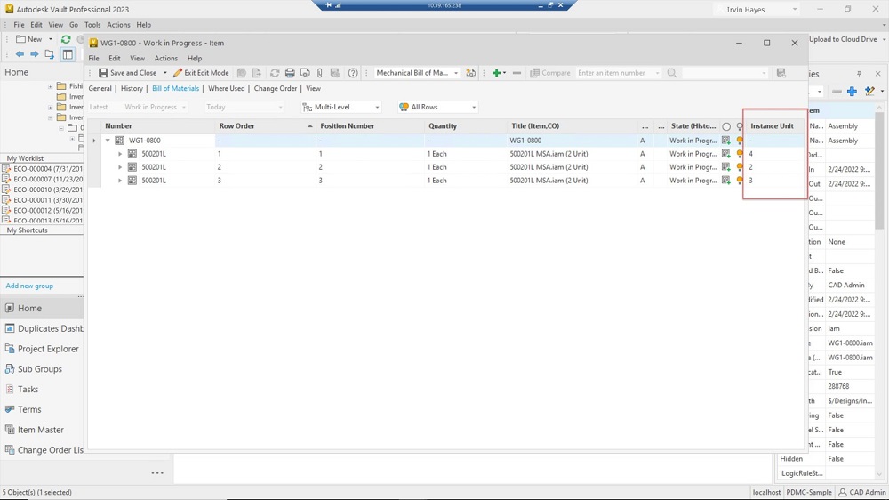
Task: Click the green refresh icon in Vault toolbar
Action: tap(66, 39)
